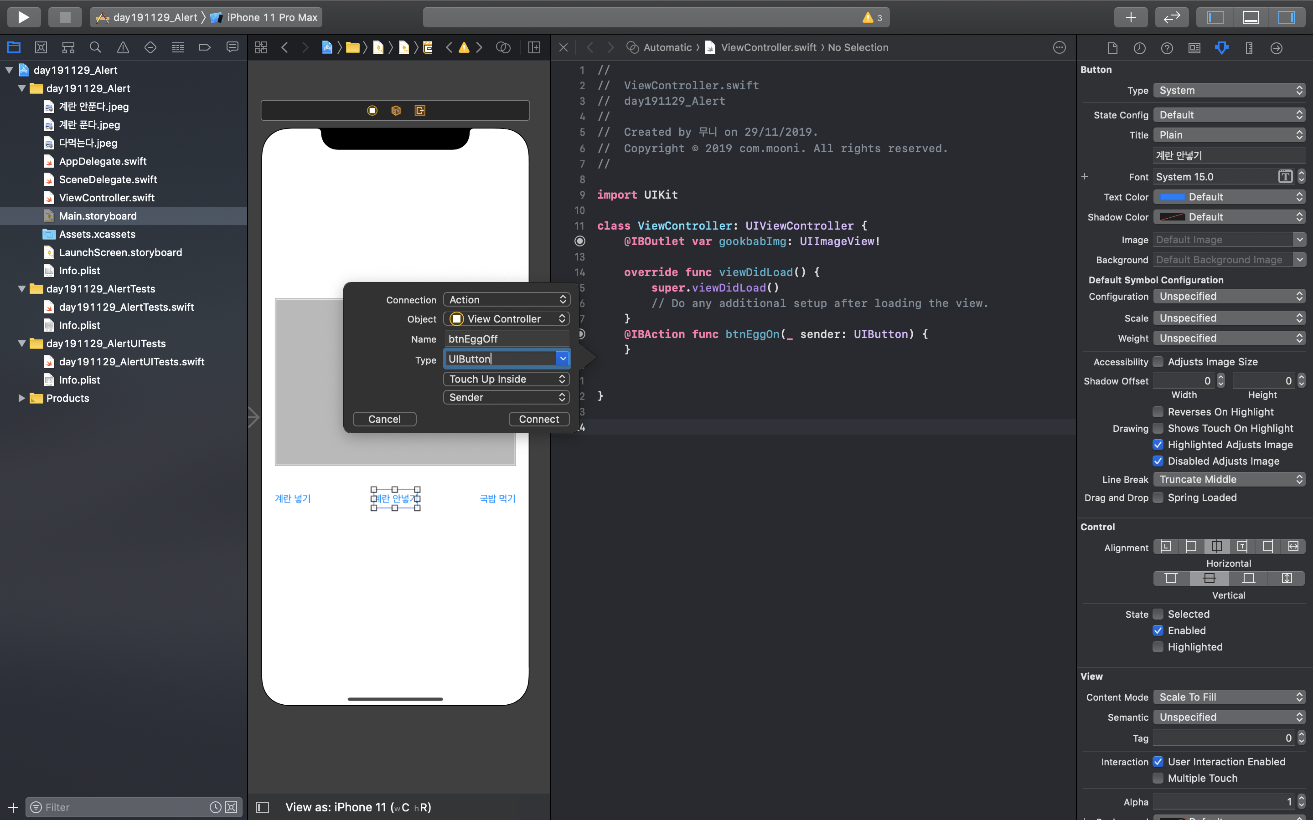The image size is (1313, 820).
Task: Click the Run (play) button
Action: 23,17
